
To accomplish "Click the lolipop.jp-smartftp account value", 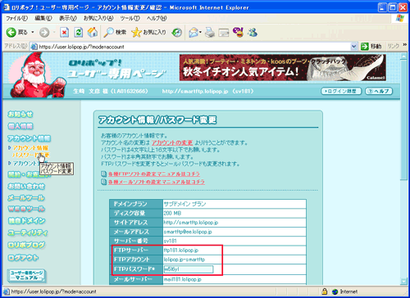I will click(184, 260).
